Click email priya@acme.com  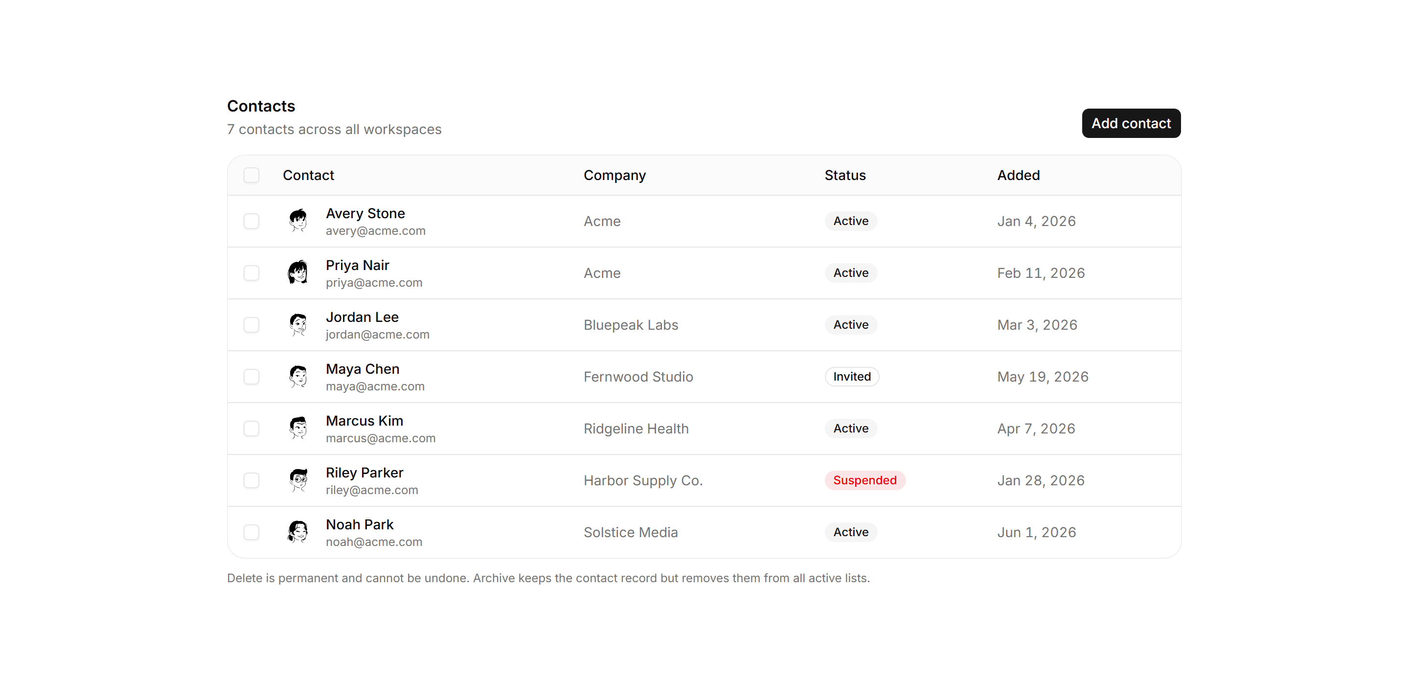coord(374,283)
